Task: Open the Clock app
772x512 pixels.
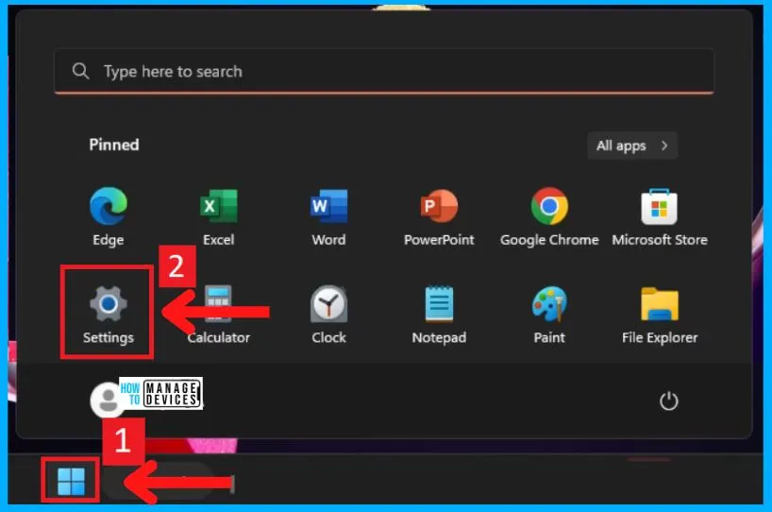Action: click(x=328, y=315)
